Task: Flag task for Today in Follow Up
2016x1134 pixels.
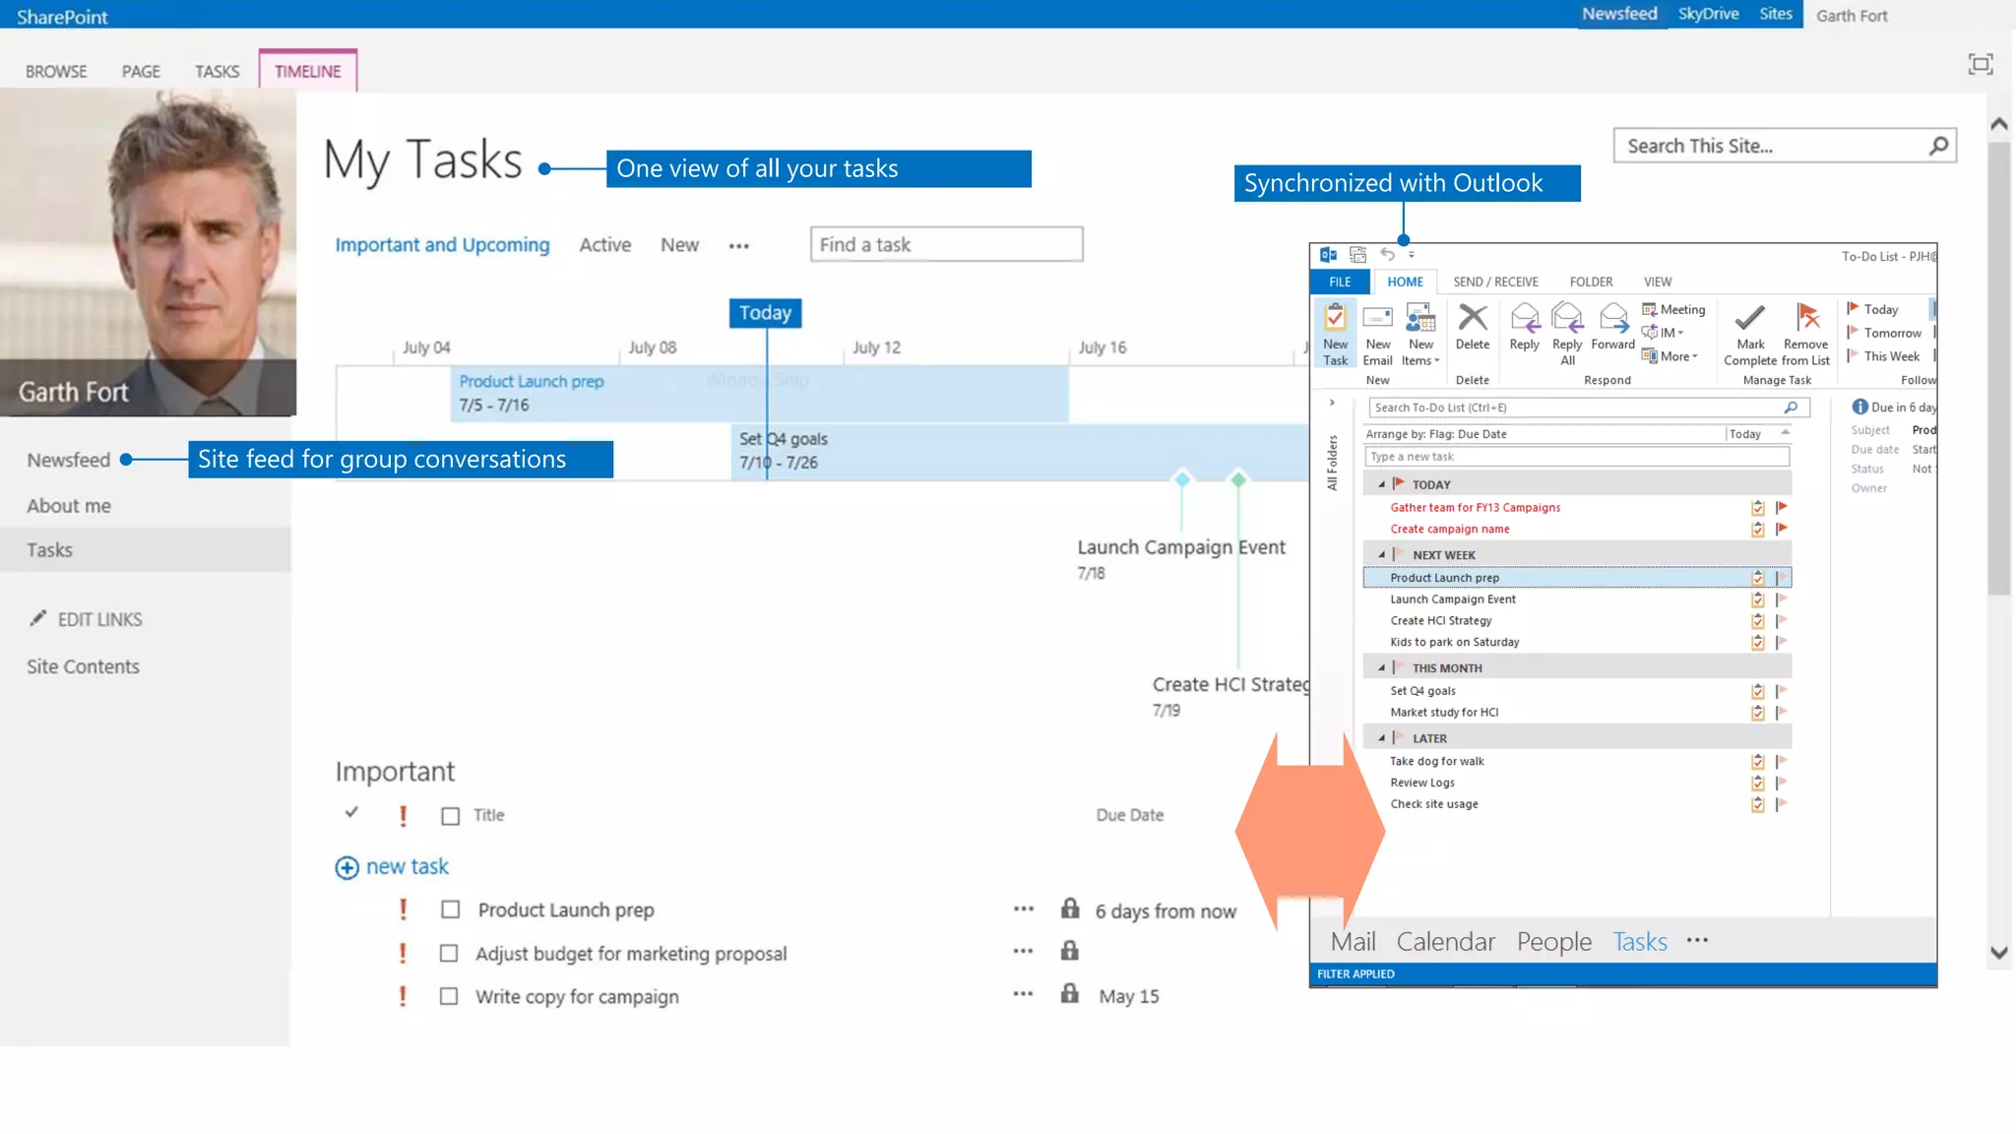Action: (x=1872, y=309)
